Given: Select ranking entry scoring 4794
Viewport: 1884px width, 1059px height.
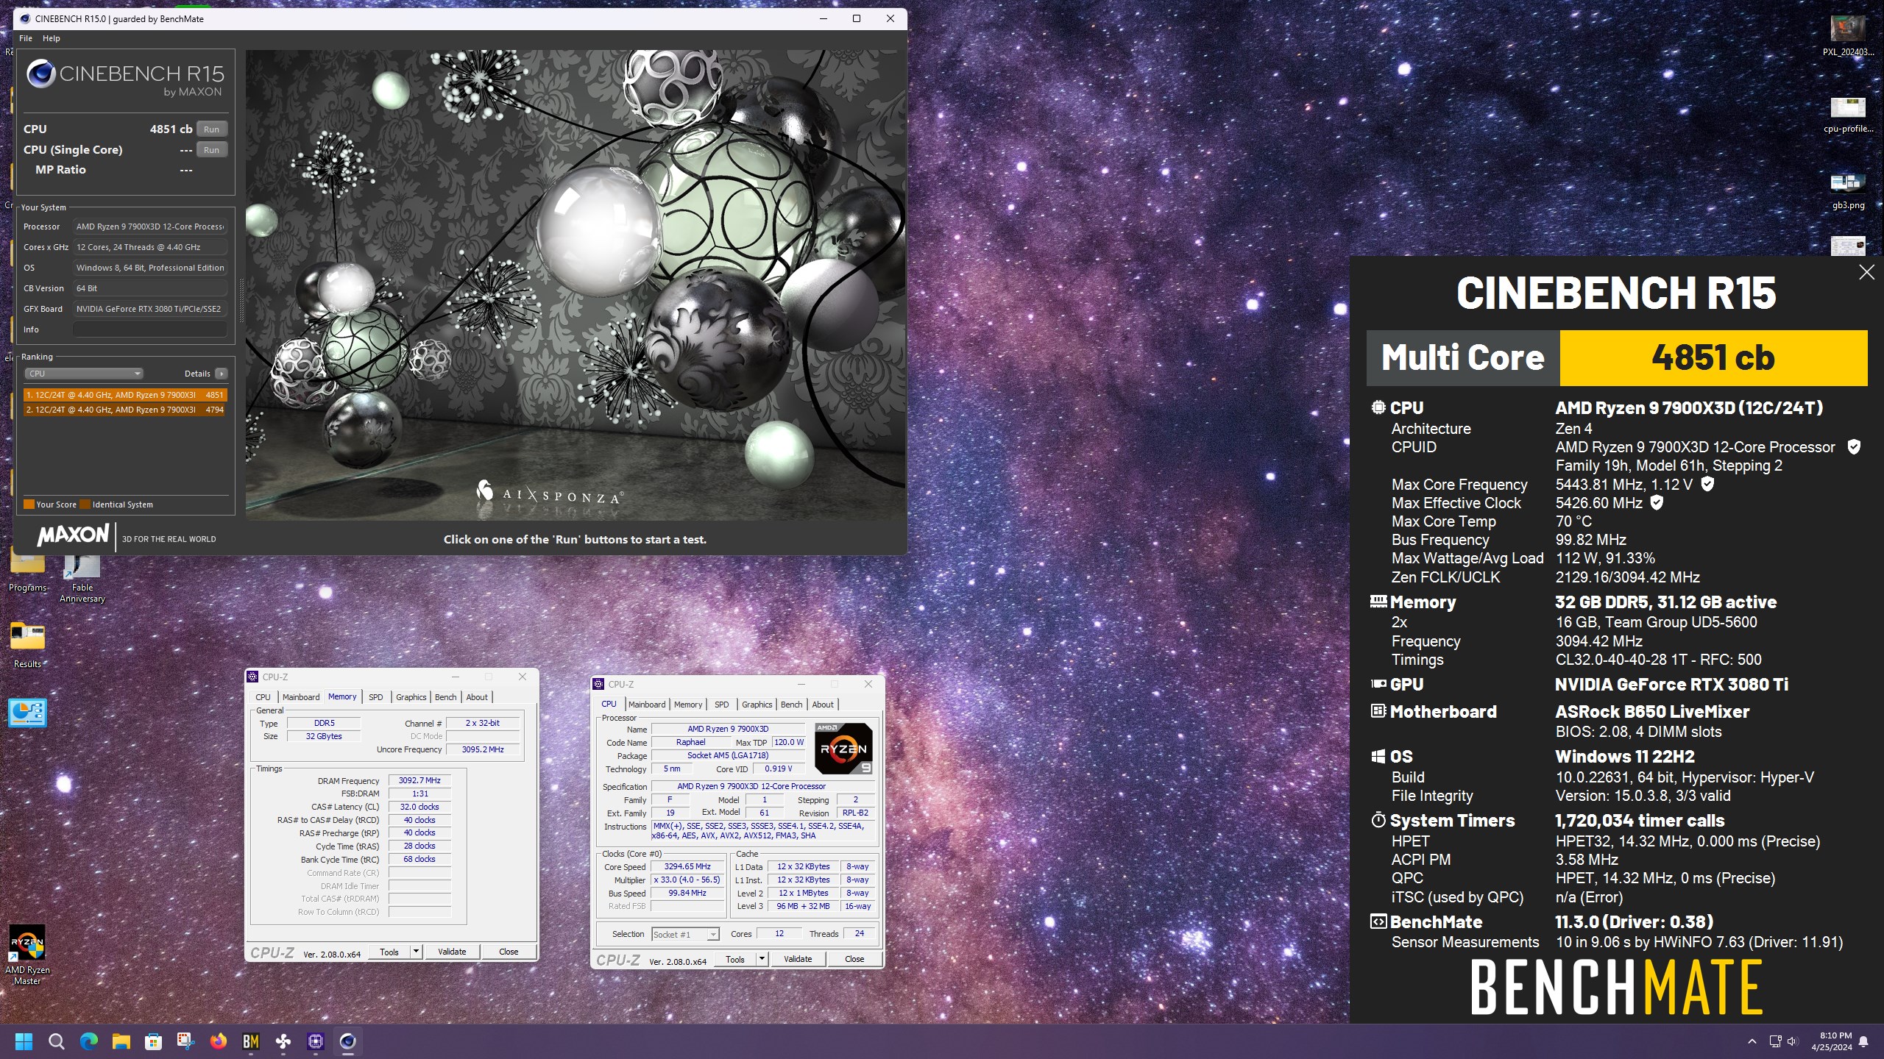Looking at the screenshot, I should point(125,410).
